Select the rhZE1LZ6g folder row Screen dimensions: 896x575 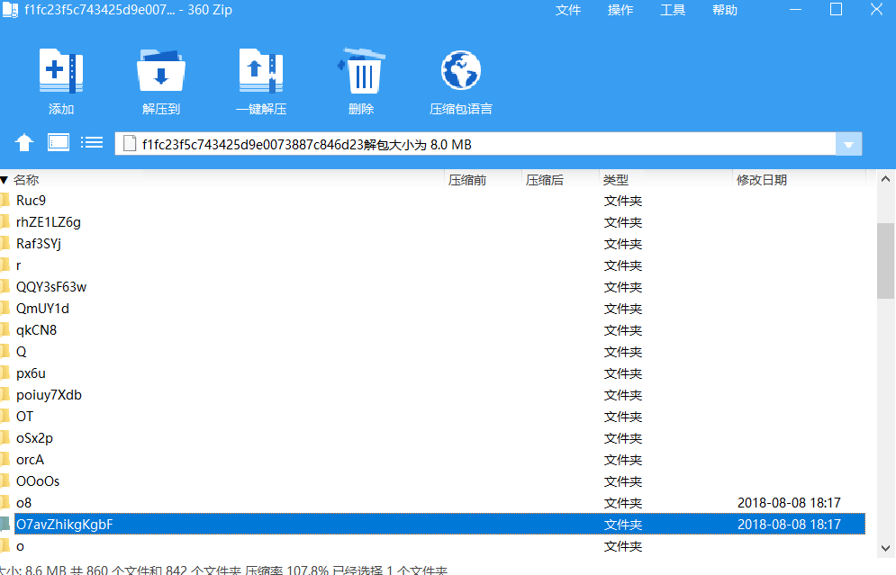tap(432, 222)
